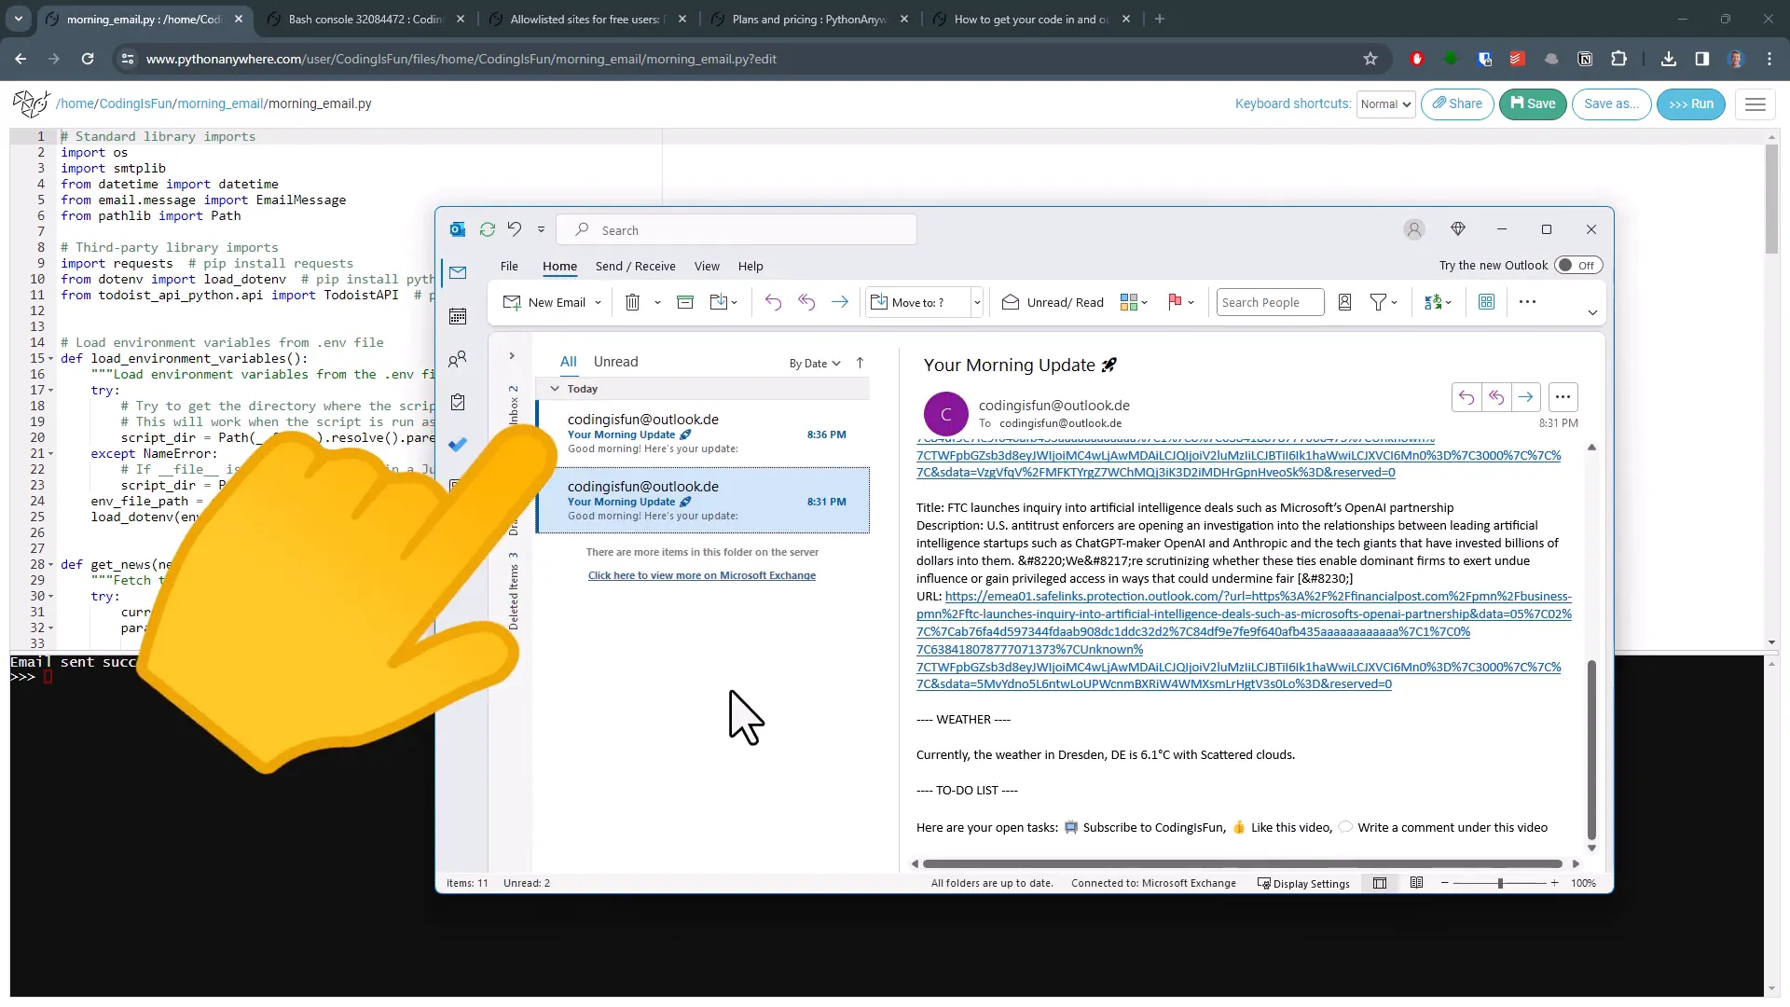Toggle Unread/Read status of the message

click(x=1053, y=302)
